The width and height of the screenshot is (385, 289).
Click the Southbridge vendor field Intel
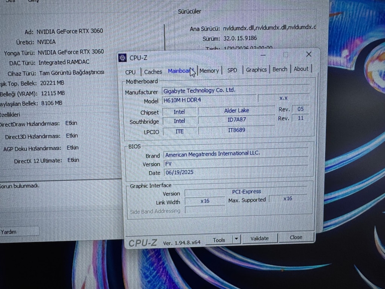pos(179,121)
